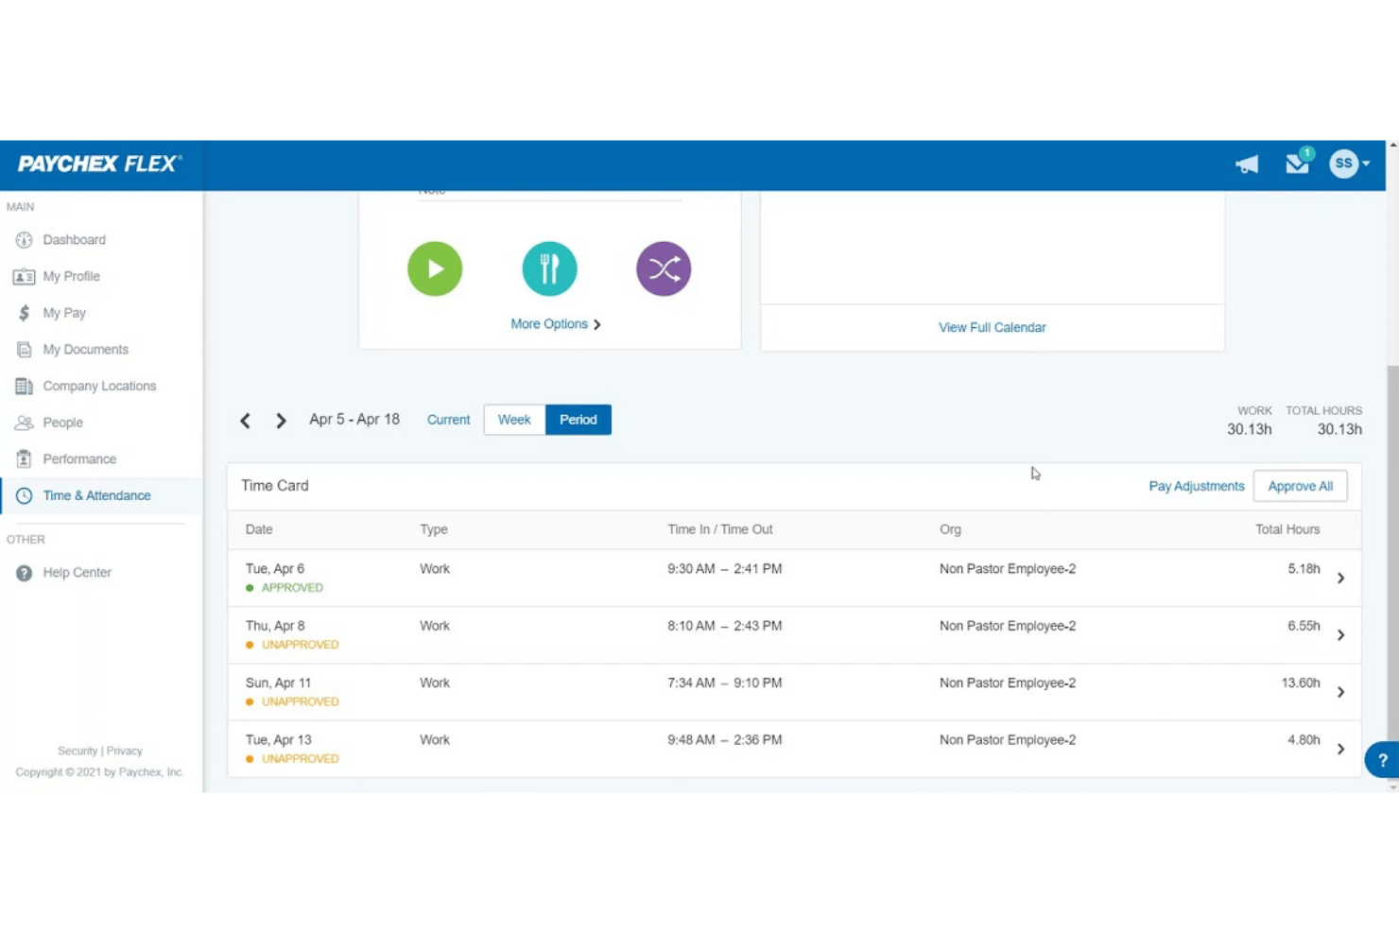Switch to Week view
Viewport: 1399px width, 933px height.
(x=514, y=420)
